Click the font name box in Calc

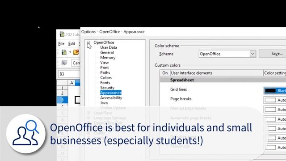(76, 63)
